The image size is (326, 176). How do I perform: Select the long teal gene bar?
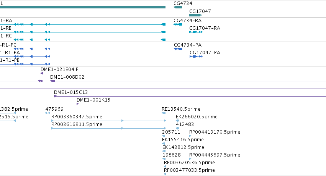(83, 7)
